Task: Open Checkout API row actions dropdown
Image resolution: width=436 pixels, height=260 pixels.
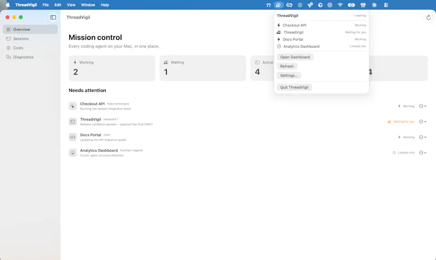Action: click(423, 106)
